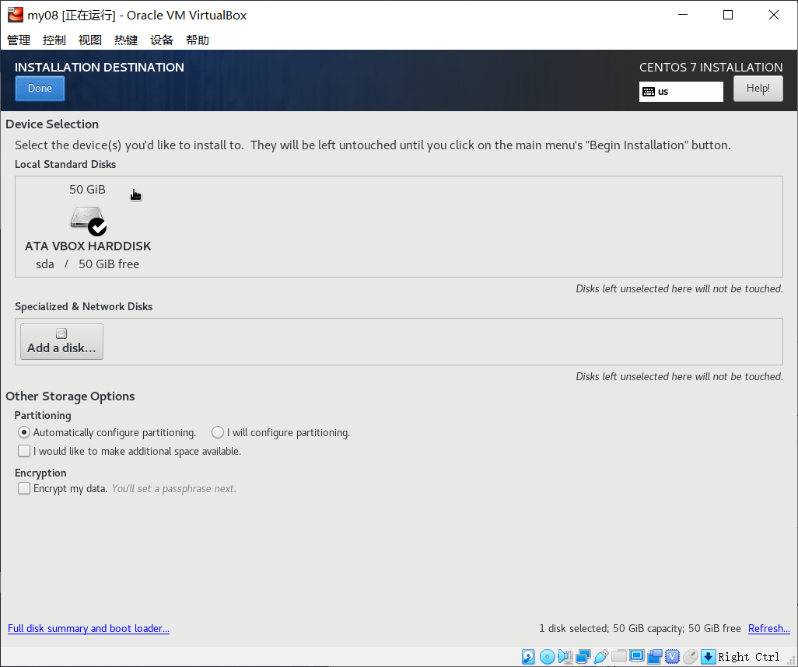Click the shared folders icon in status bar
This screenshot has height=667, width=798.
click(619, 656)
